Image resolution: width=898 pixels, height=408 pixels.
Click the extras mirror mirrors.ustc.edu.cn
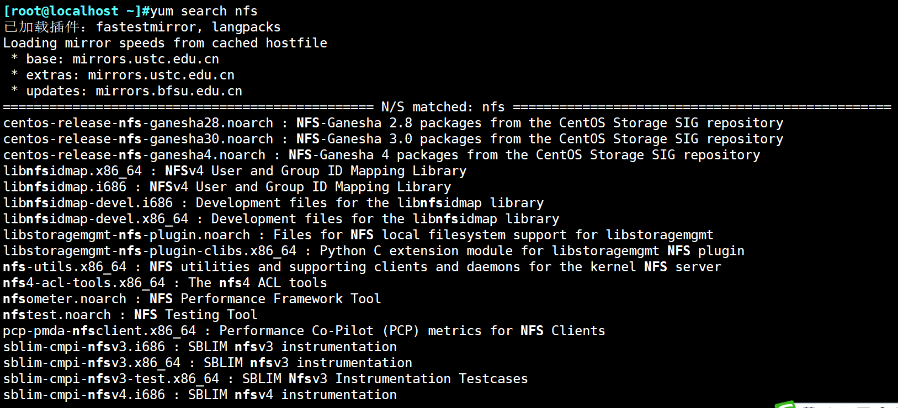161,75
